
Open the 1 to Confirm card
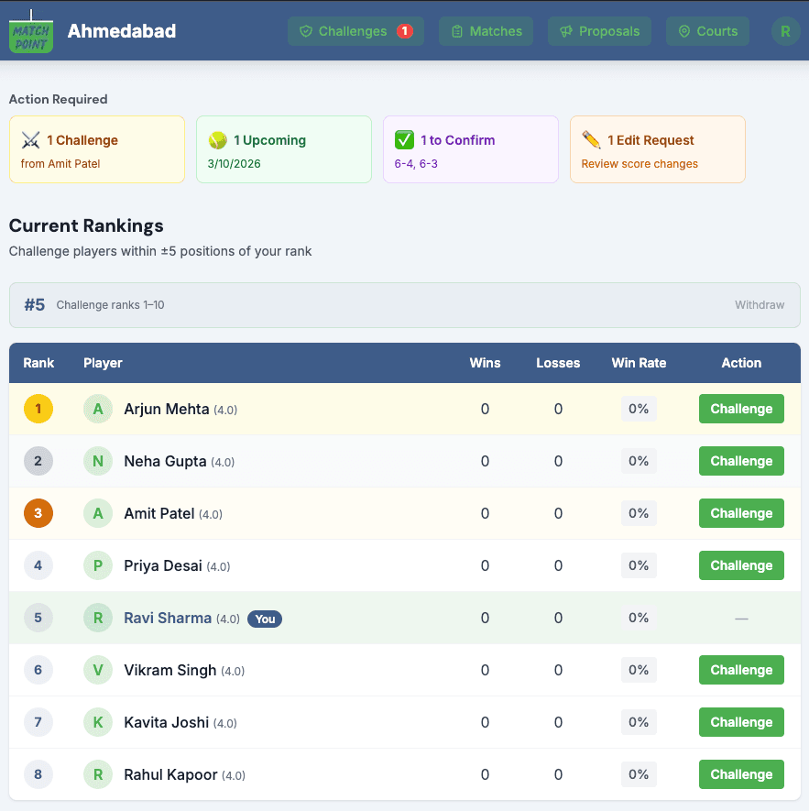[470, 149]
